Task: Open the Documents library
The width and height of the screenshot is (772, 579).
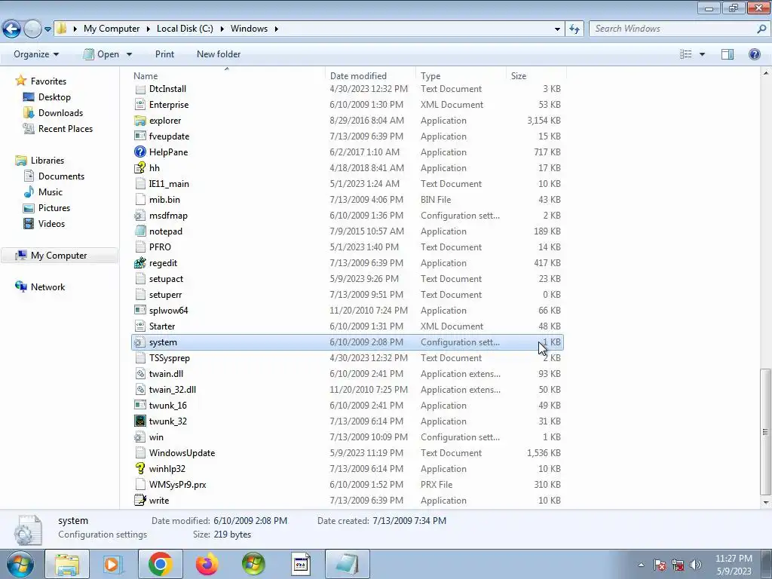Action: [61, 176]
